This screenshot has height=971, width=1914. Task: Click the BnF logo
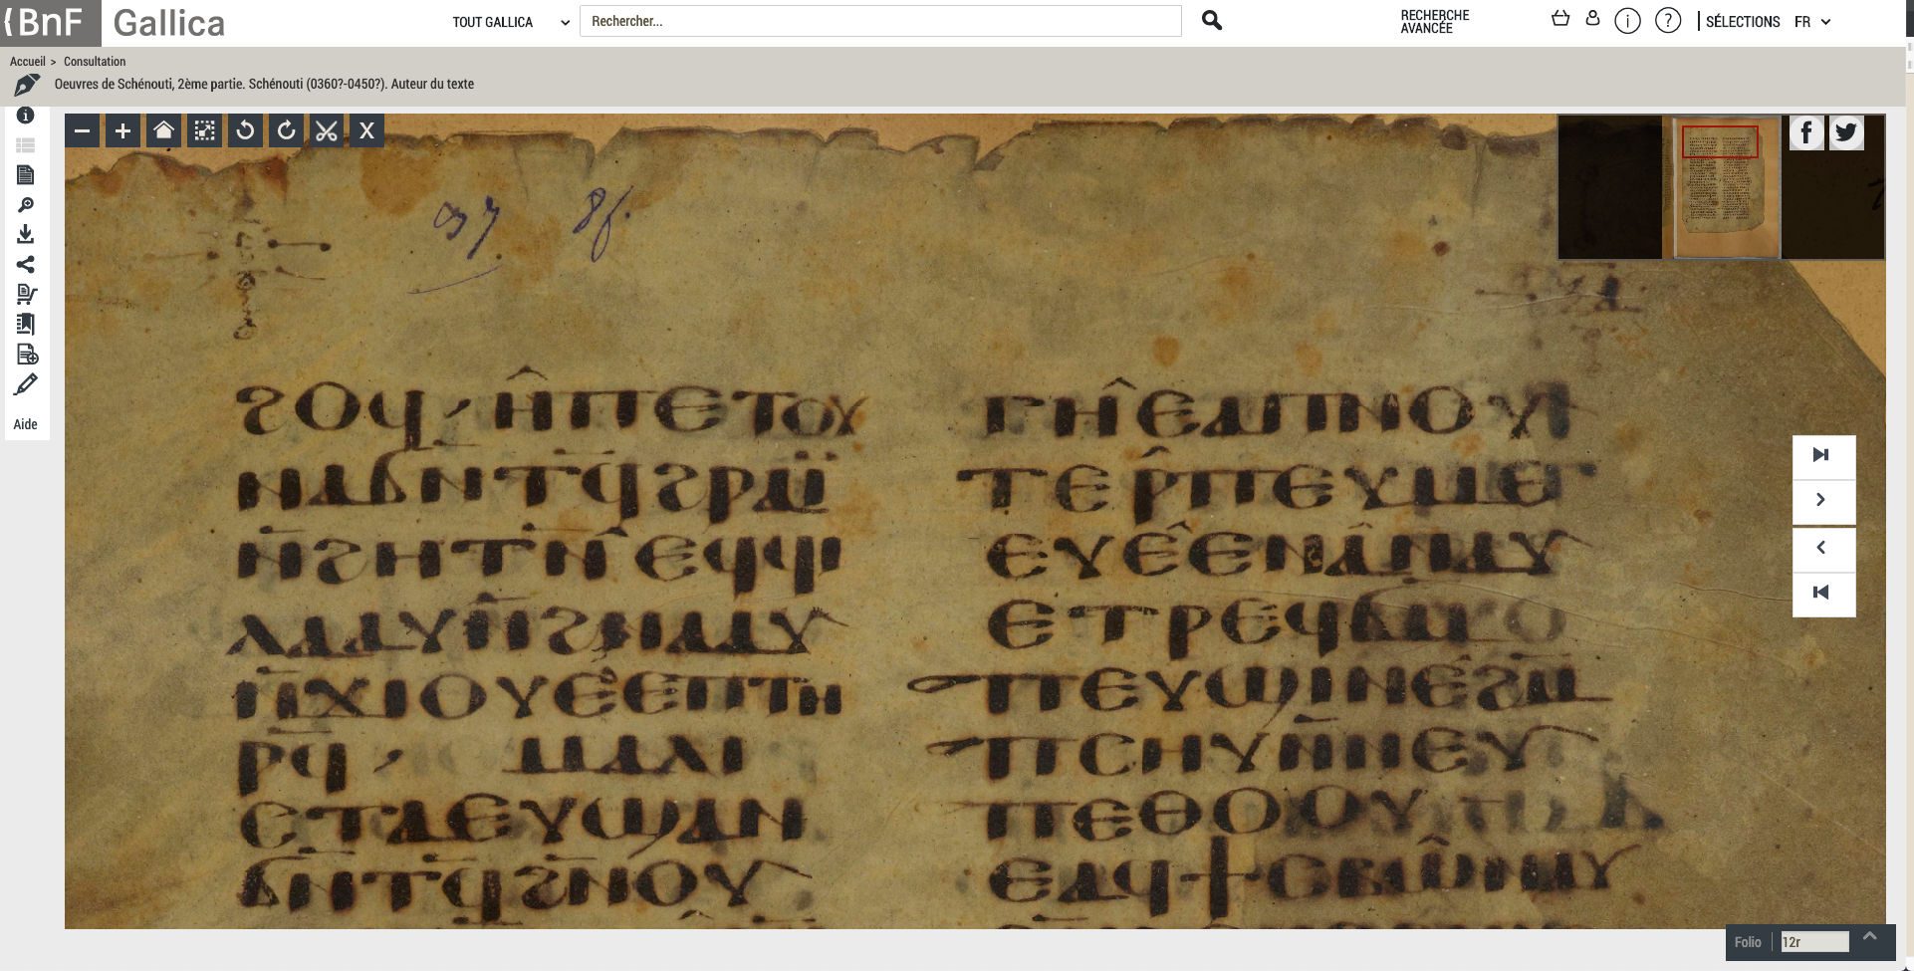pos(50,23)
